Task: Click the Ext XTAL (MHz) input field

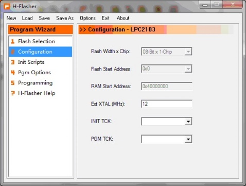Action: (x=167, y=104)
